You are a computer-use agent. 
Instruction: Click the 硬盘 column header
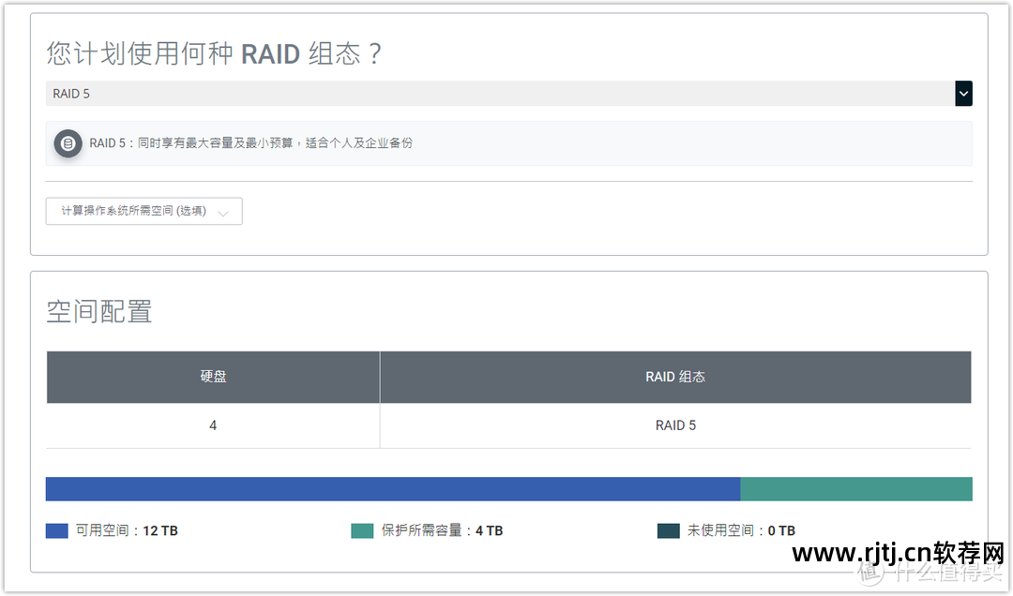click(x=213, y=377)
